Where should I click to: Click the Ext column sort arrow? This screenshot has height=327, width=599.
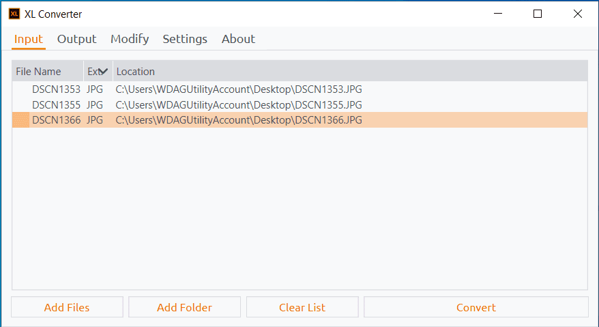tap(104, 72)
